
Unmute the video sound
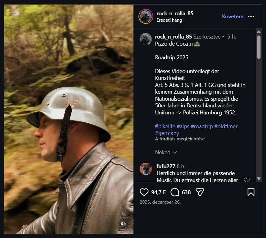pos(123,224)
